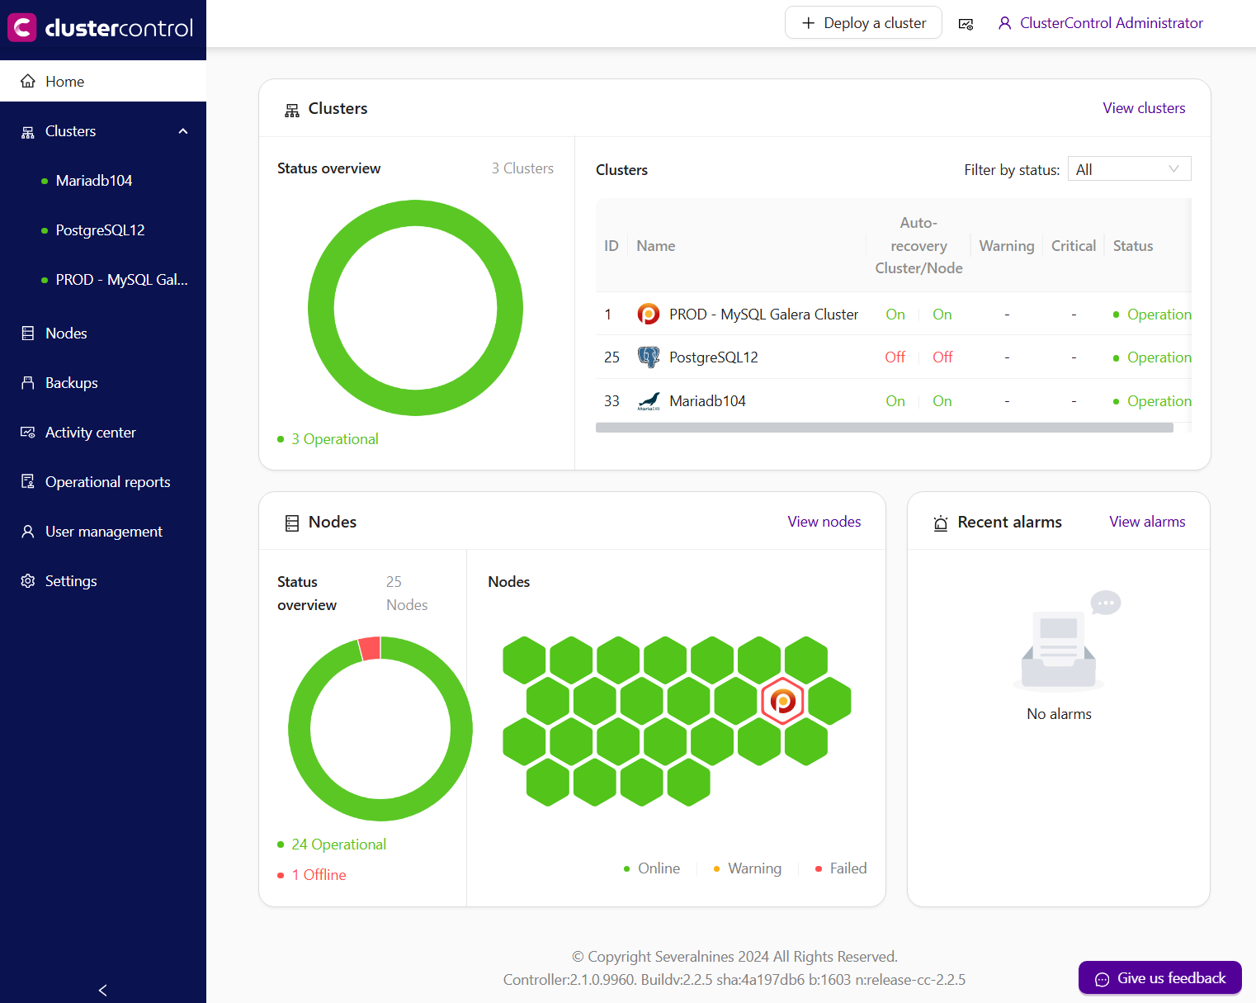
Task: Collapse the sidebar with the arrow
Action: tap(102, 990)
